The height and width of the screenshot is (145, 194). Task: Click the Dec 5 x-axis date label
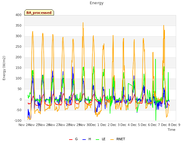click(x=135, y=125)
